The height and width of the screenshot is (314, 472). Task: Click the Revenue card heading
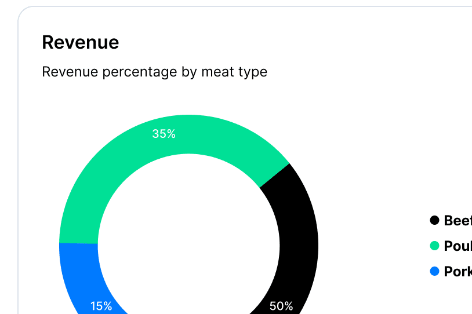click(x=81, y=42)
